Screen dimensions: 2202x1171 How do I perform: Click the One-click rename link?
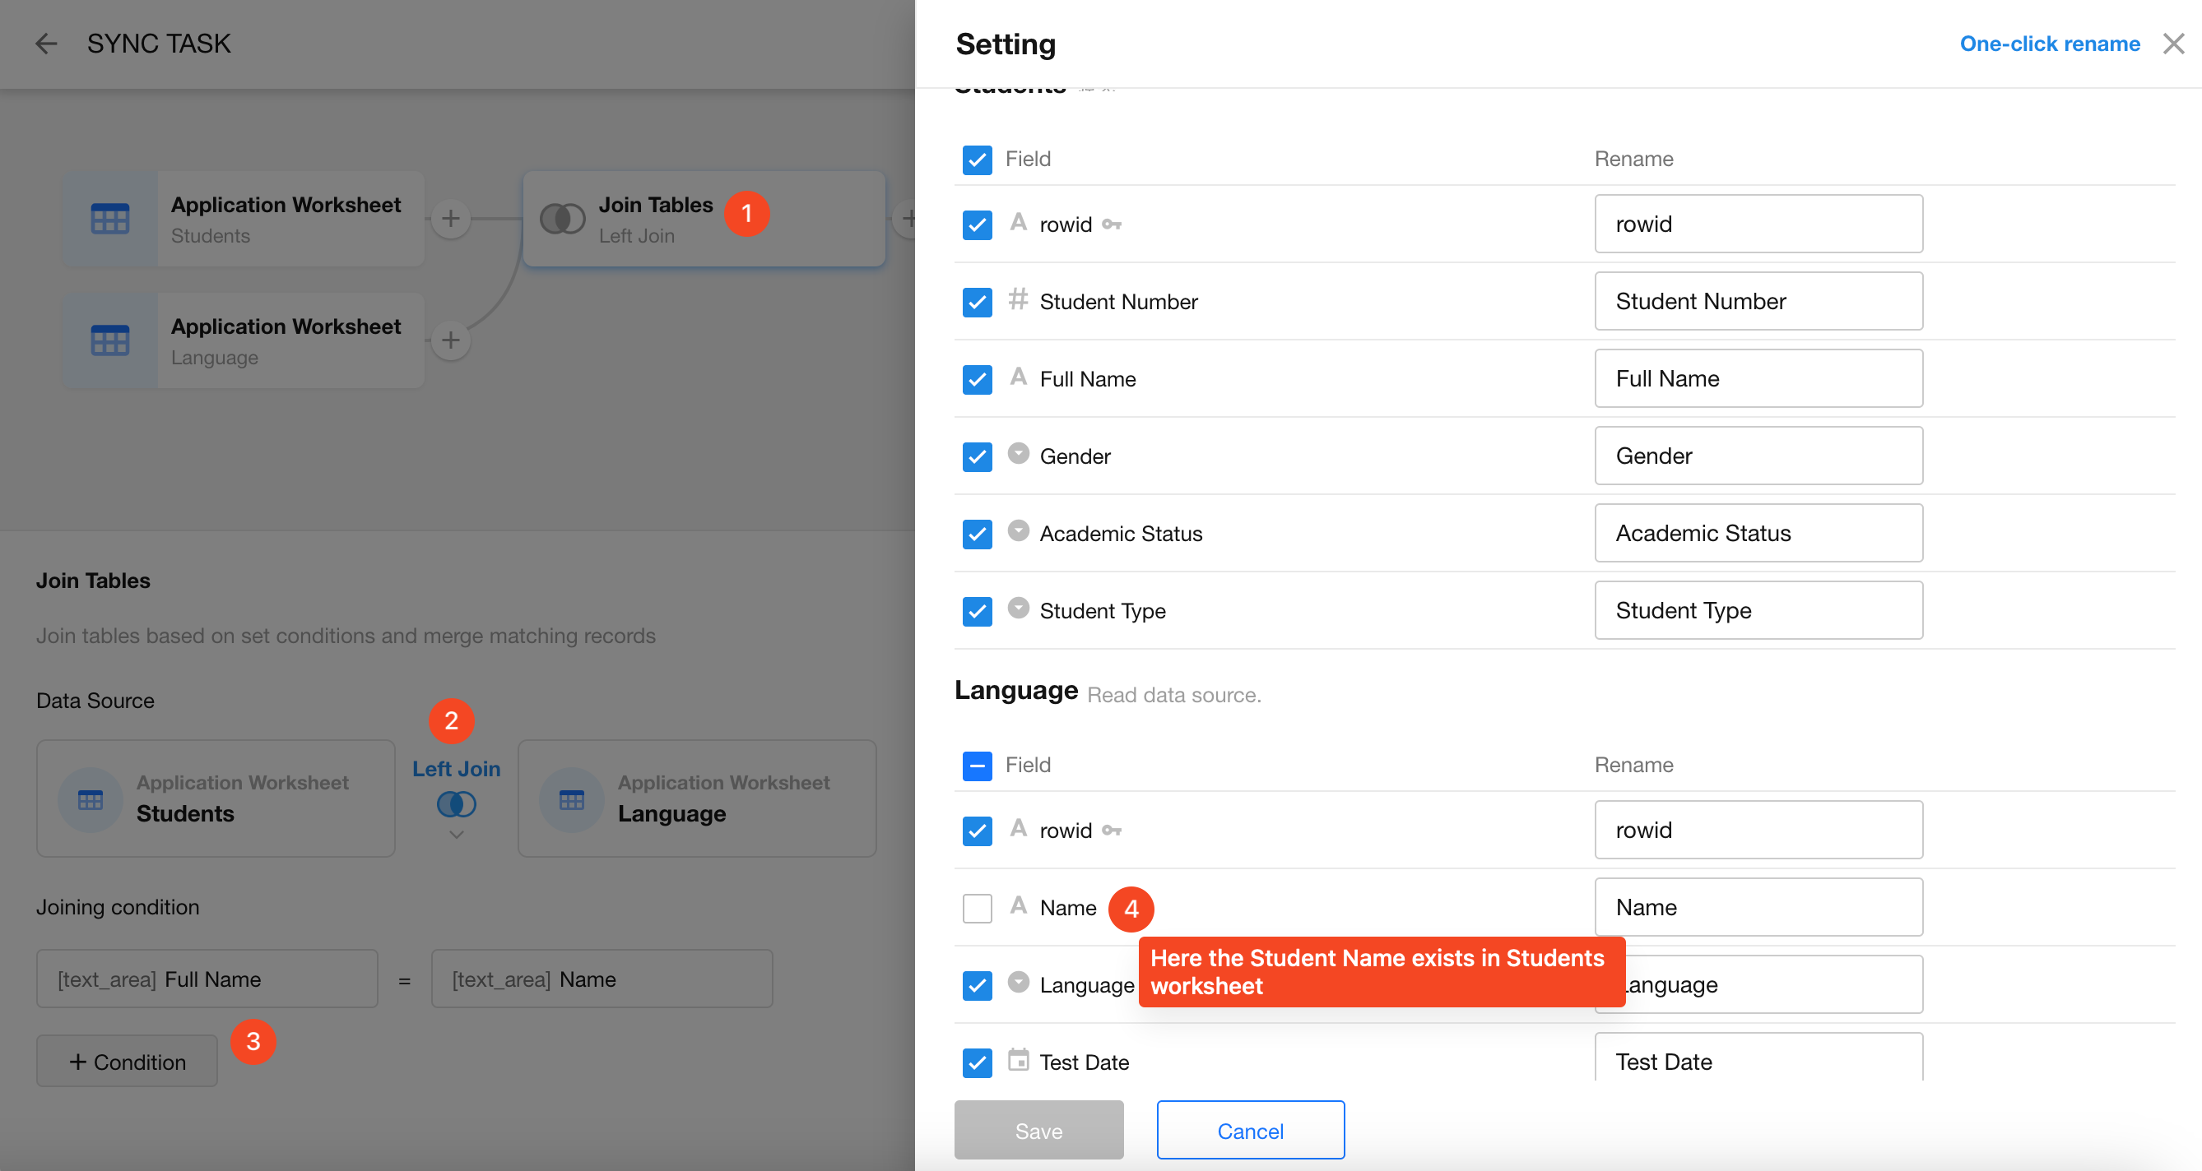[x=2049, y=44]
